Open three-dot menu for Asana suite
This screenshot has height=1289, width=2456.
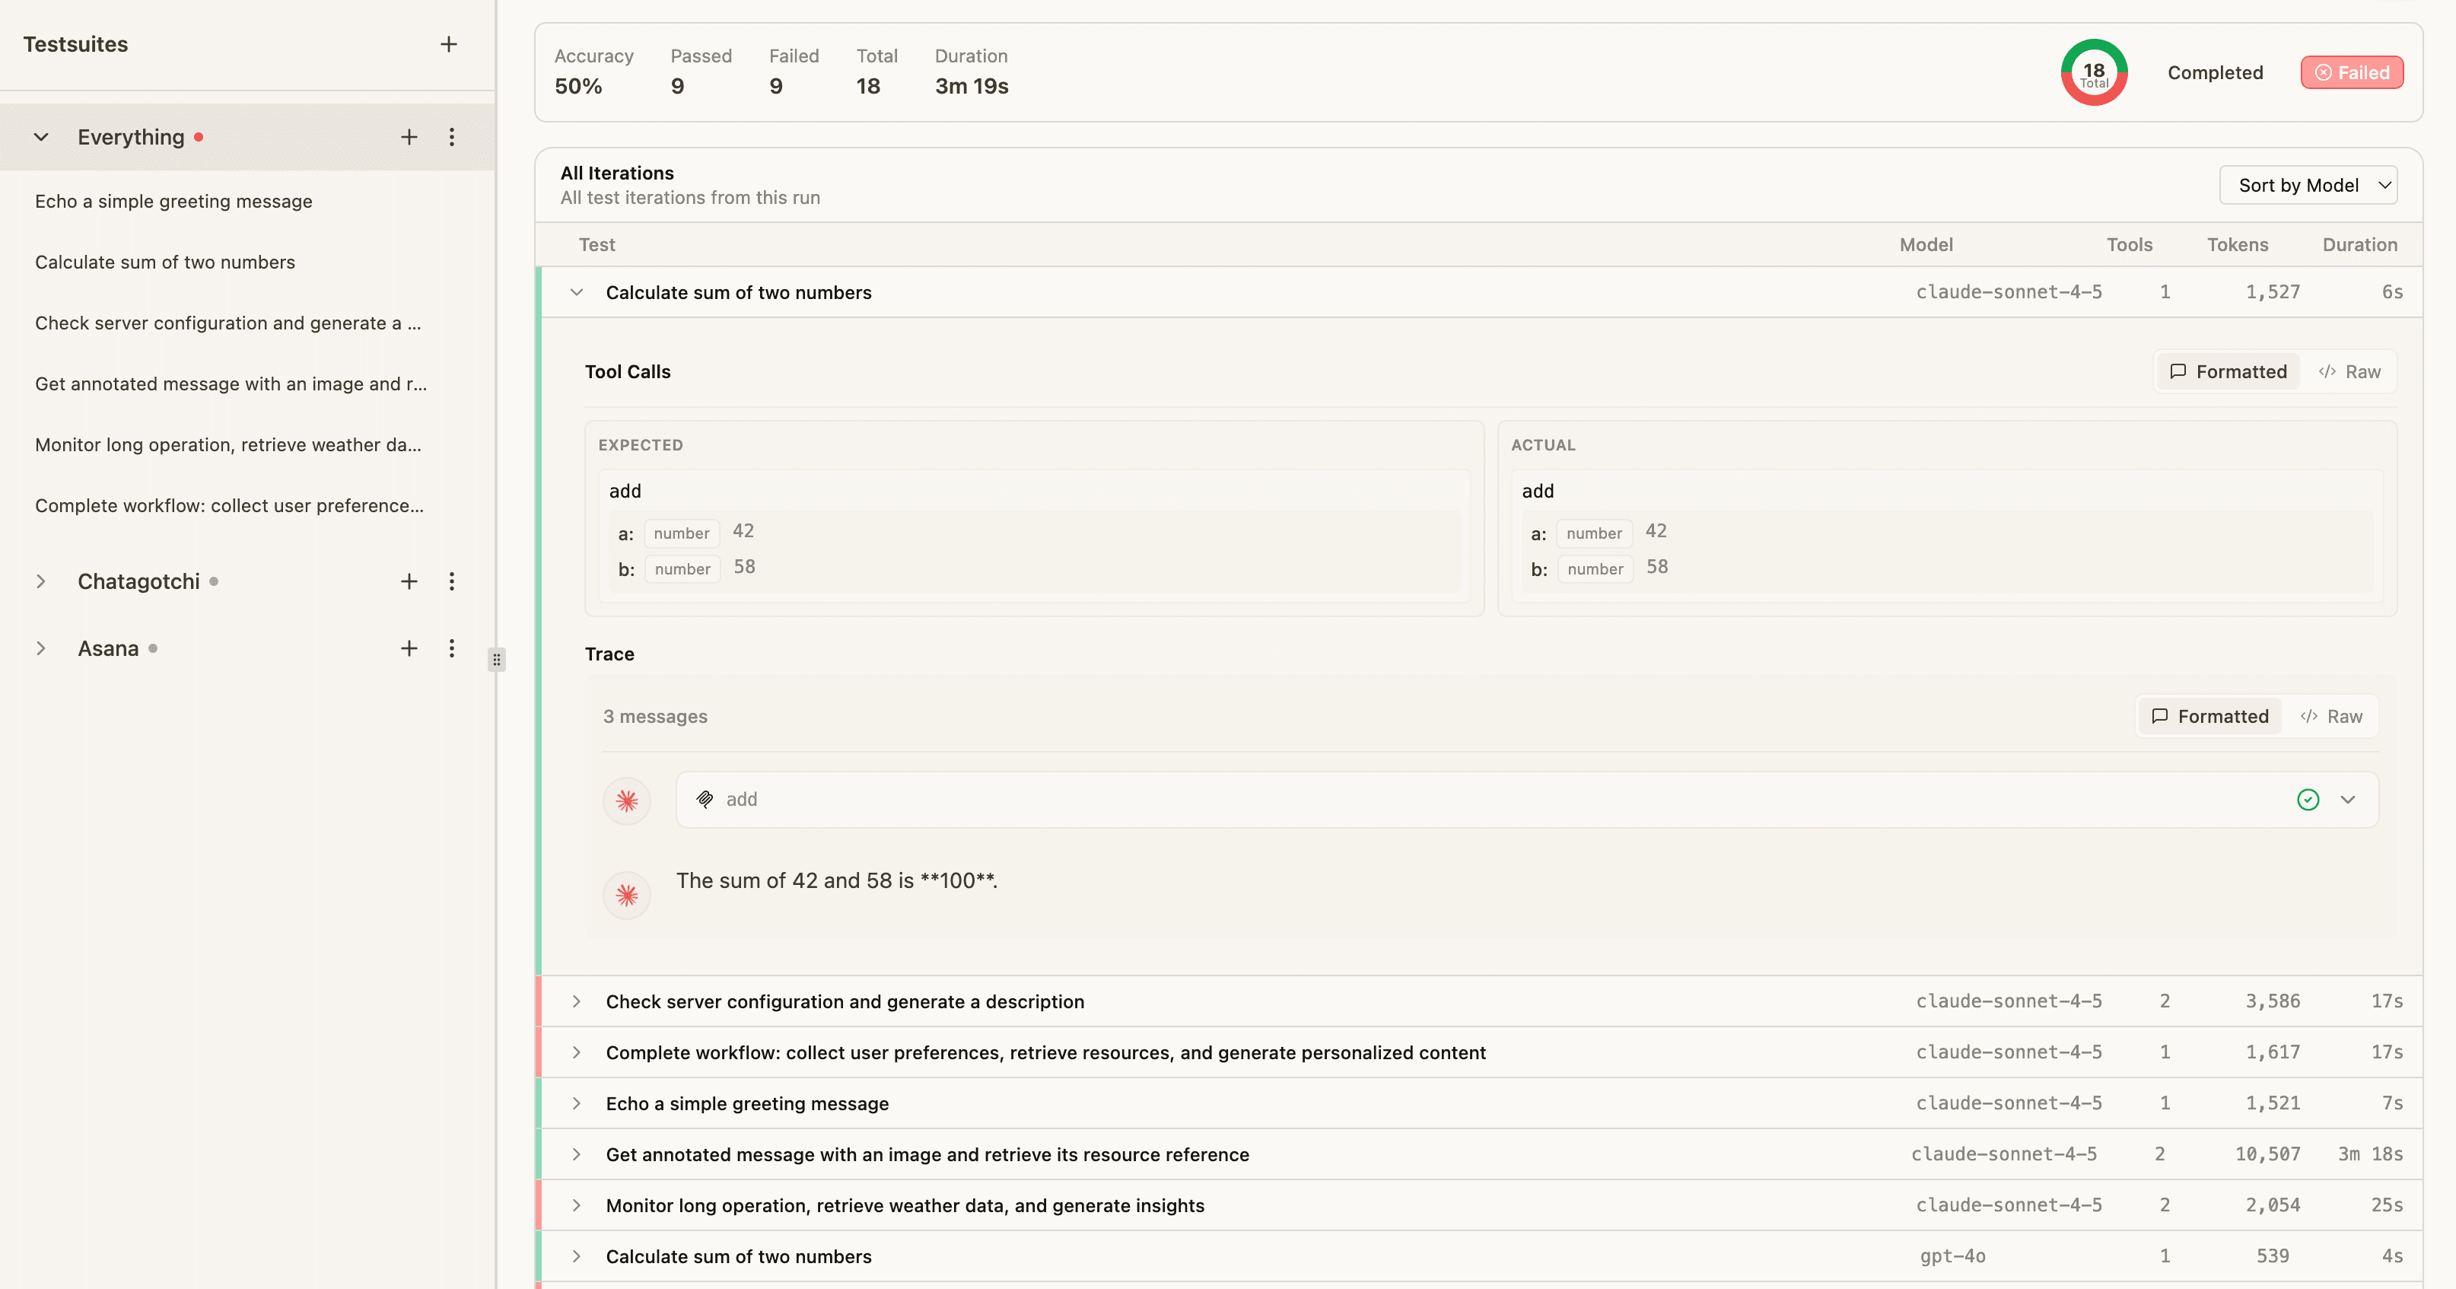tap(452, 648)
